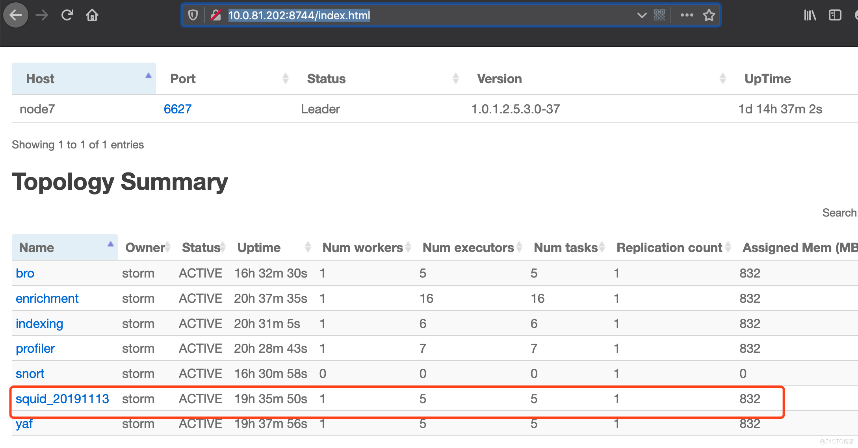
Task: Open the browser home page icon
Action: coord(92,15)
